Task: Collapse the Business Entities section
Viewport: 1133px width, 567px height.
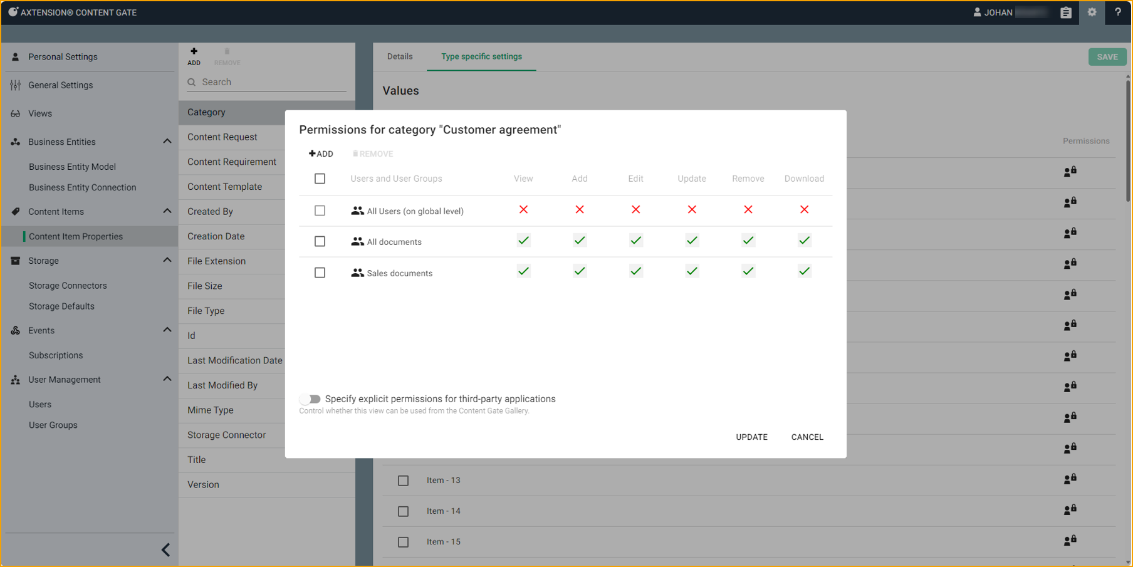Action: [167, 142]
